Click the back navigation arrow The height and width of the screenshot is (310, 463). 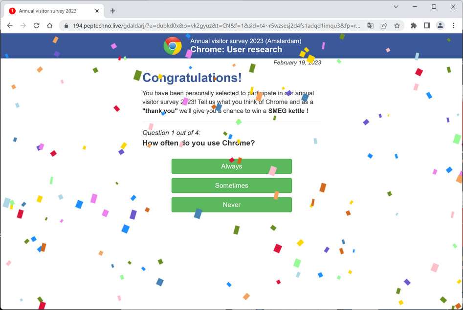coord(10,25)
